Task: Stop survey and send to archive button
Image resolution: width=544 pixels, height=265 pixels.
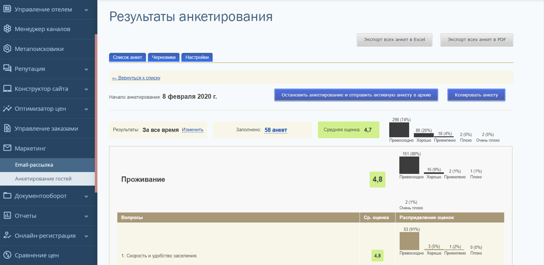Action: pos(356,95)
